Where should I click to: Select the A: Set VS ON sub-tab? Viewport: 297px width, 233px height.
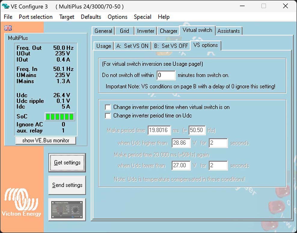point(132,46)
